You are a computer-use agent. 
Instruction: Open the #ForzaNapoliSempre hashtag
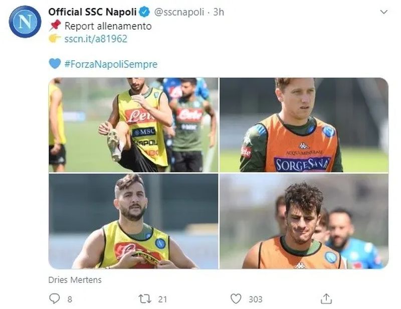(111, 64)
